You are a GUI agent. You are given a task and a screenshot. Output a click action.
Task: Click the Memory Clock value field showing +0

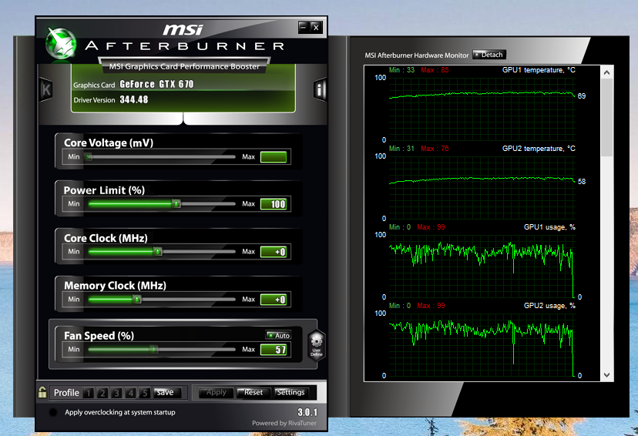(x=274, y=300)
